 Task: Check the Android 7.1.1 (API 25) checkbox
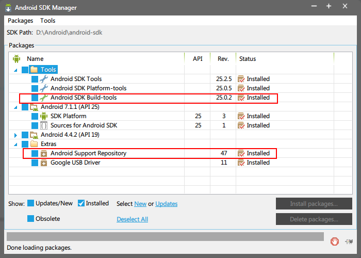pyautogui.click(x=25, y=107)
